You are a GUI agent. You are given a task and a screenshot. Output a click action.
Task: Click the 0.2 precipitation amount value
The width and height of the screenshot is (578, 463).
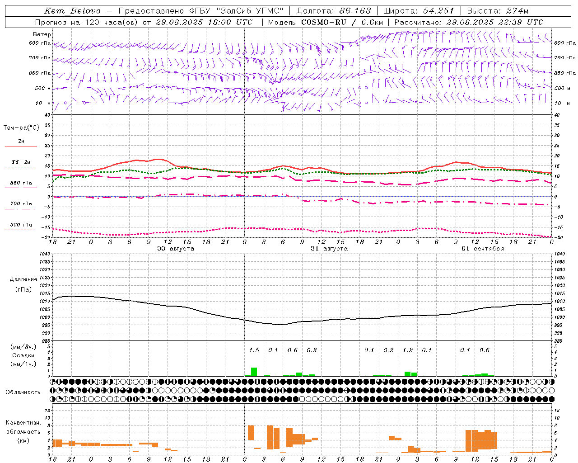pyautogui.click(x=388, y=350)
